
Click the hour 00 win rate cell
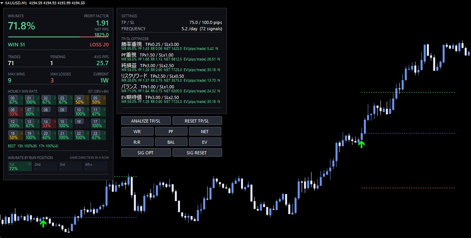point(16,100)
